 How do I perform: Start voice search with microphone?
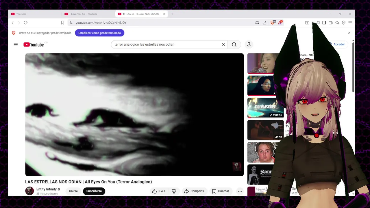click(249, 44)
